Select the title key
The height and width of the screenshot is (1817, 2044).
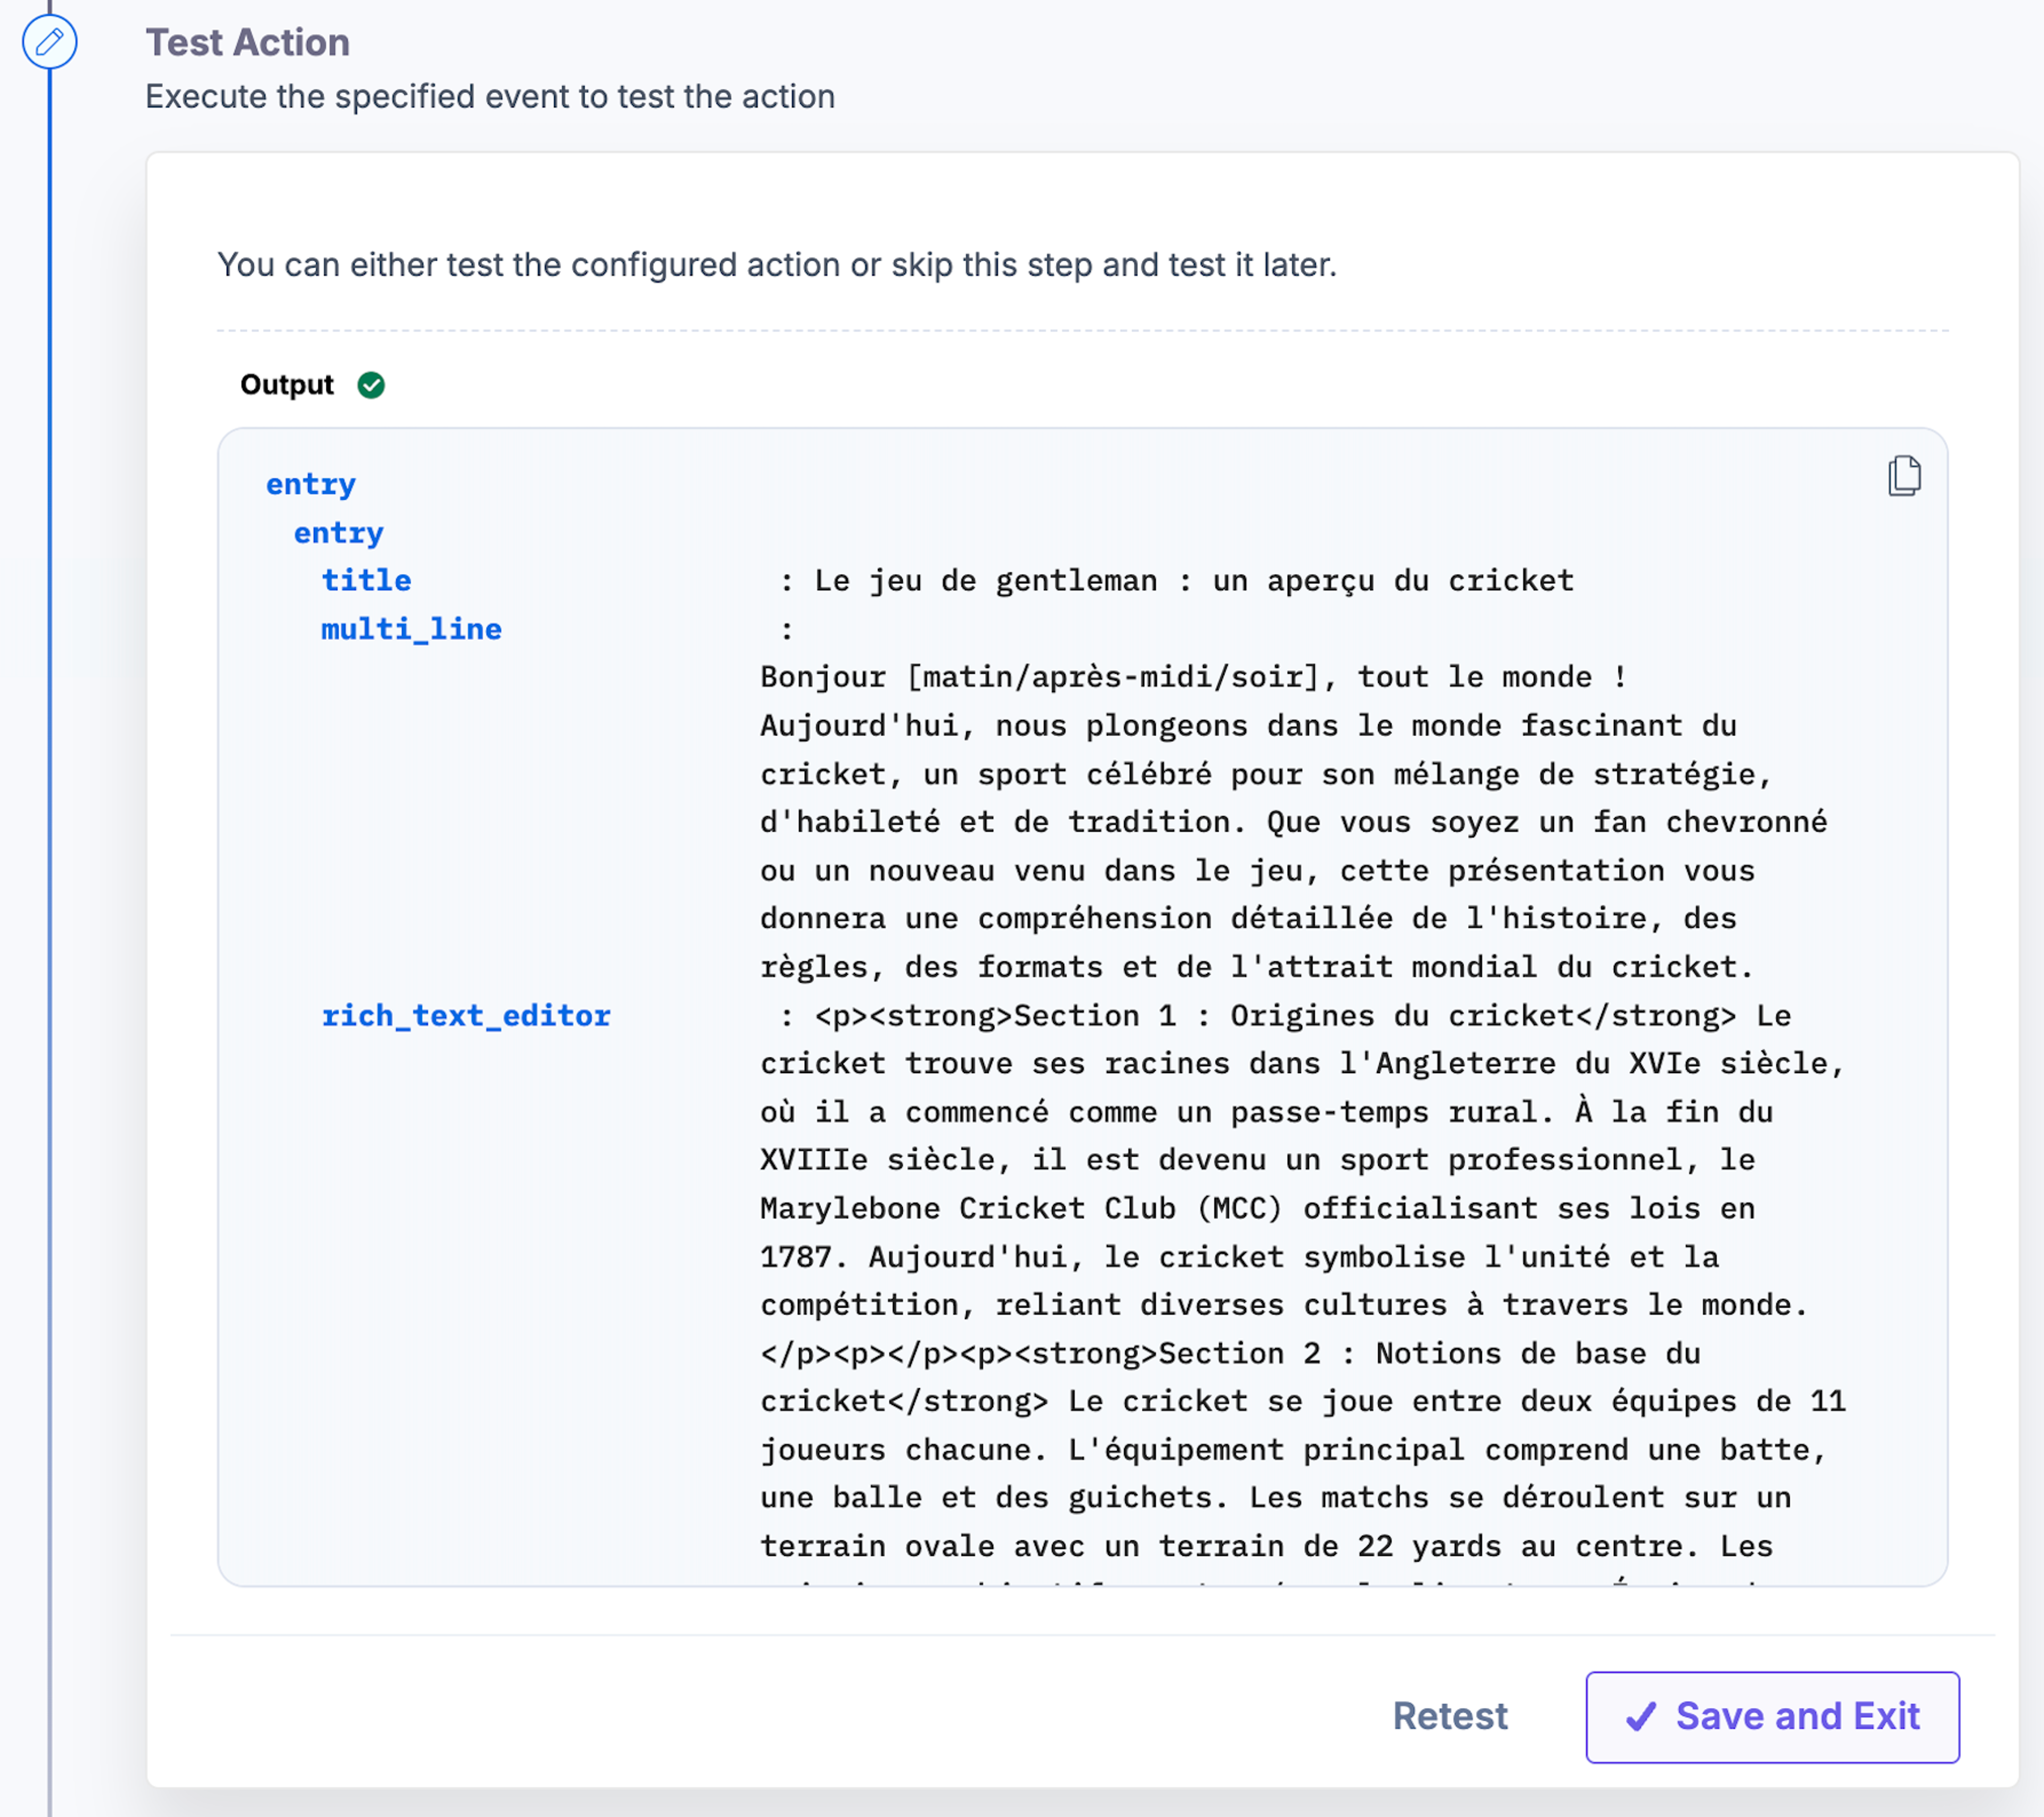click(366, 580)
